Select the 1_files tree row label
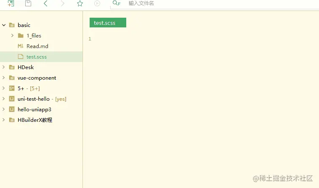Viewport: 319px width, 188px height. click(34, 36)
